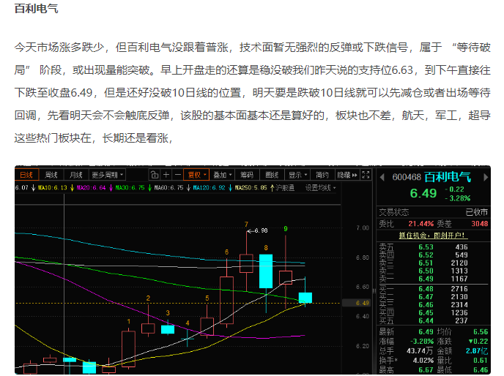Click the candlestick labeled 6
The image size is (504, 376).
pos(226,300)
